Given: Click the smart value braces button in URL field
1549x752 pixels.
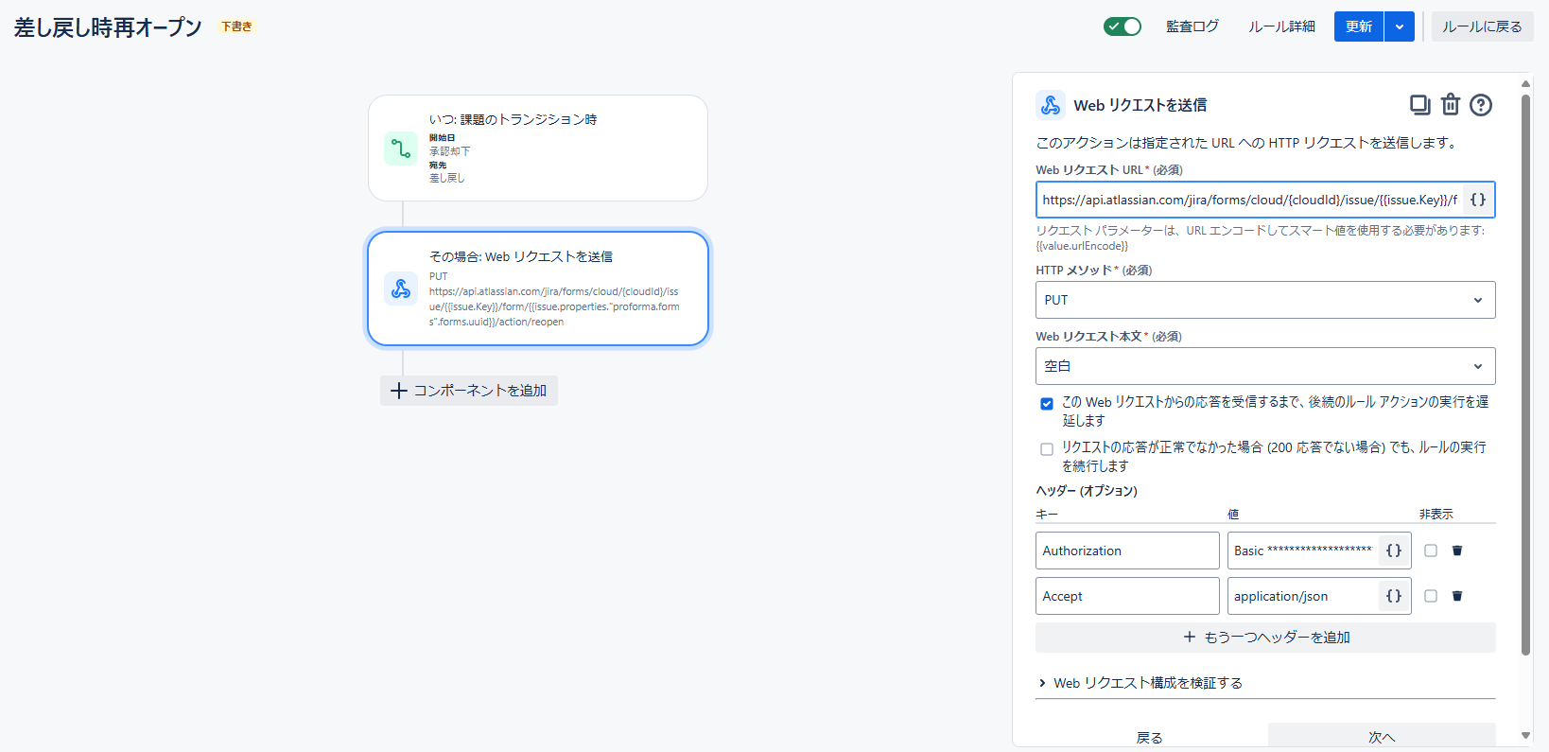Looking at the screenshot, I should pyautogui.click(x=1478, y=200).
